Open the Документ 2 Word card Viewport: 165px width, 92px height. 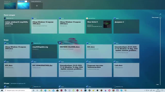pos(126,27)
